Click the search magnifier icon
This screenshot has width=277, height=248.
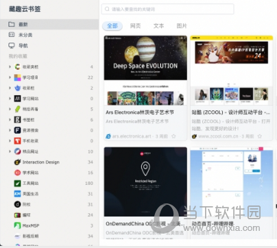pos(107,9)
